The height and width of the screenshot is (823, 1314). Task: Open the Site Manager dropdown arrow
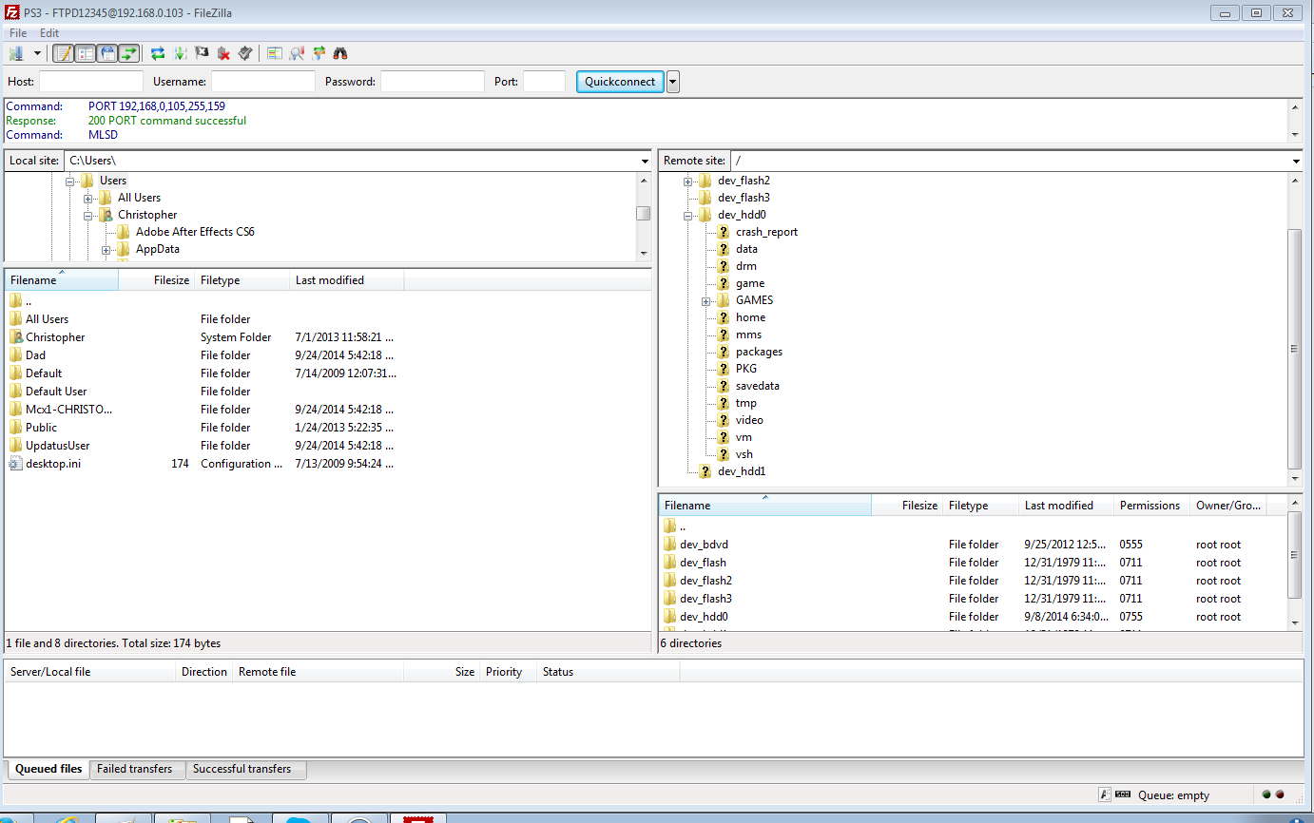(x=37, y=53)
